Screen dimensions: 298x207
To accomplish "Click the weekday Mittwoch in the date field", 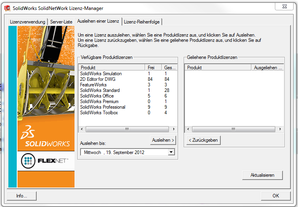I will coord(92,152).
